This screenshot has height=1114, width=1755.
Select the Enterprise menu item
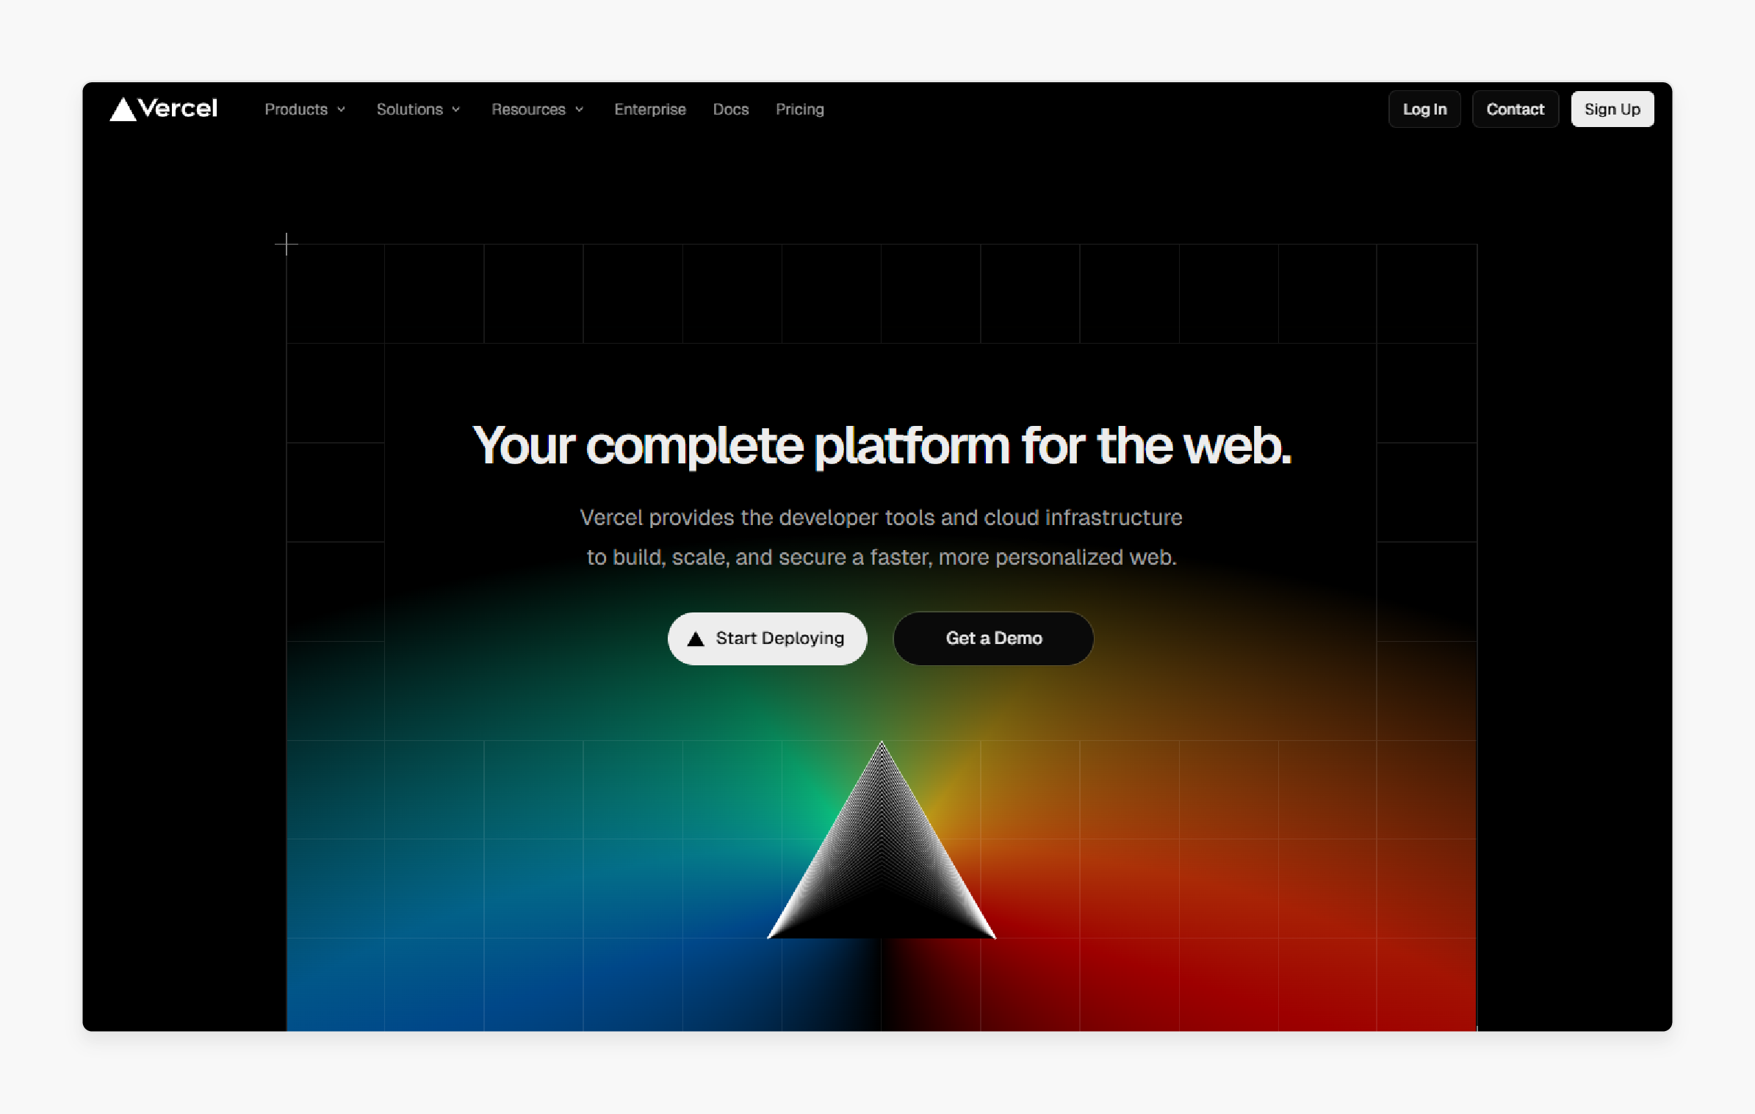pos(649,109)
